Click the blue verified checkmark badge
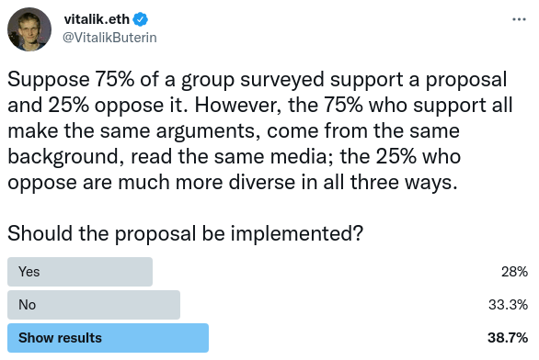 point(140,19)
